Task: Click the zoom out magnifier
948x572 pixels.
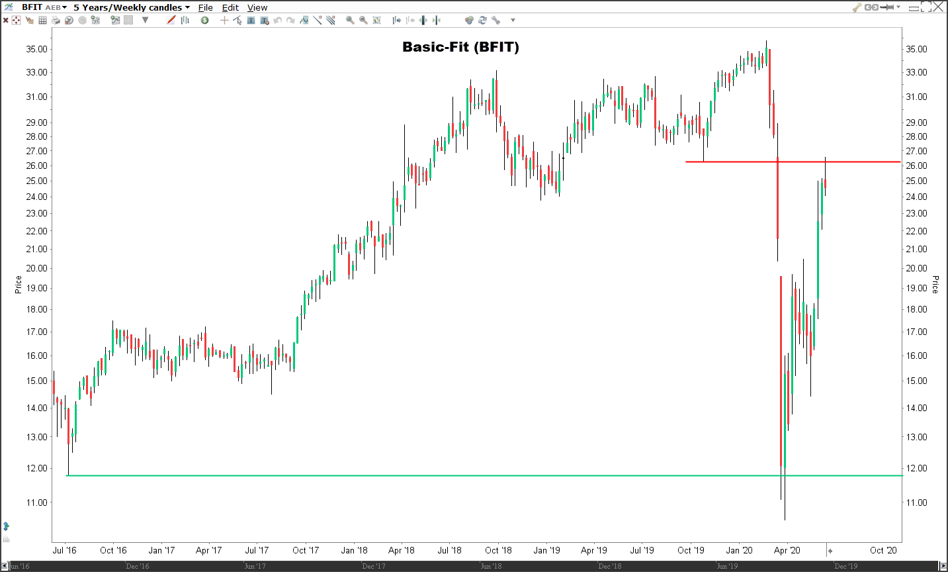Action: 363,21
